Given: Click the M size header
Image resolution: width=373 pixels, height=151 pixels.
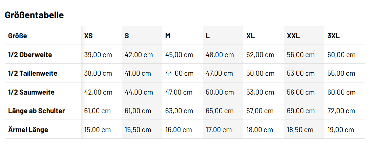Looking at the screenshot, I should pos(168,36).
